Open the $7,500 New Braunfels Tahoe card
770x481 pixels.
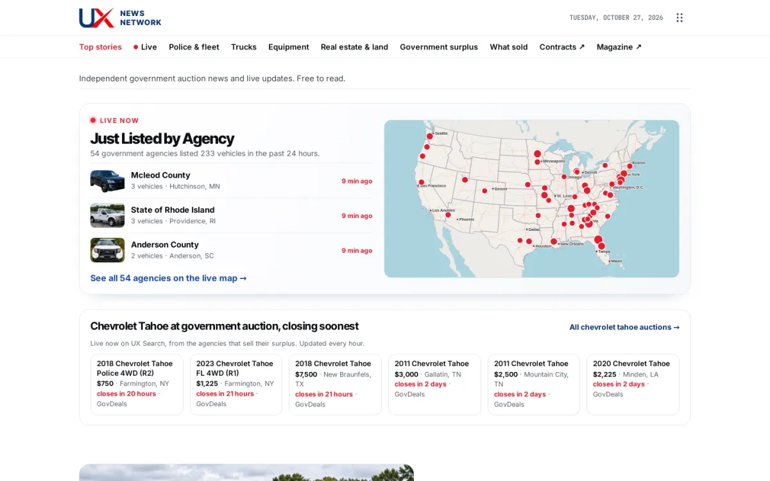point(335,384)
